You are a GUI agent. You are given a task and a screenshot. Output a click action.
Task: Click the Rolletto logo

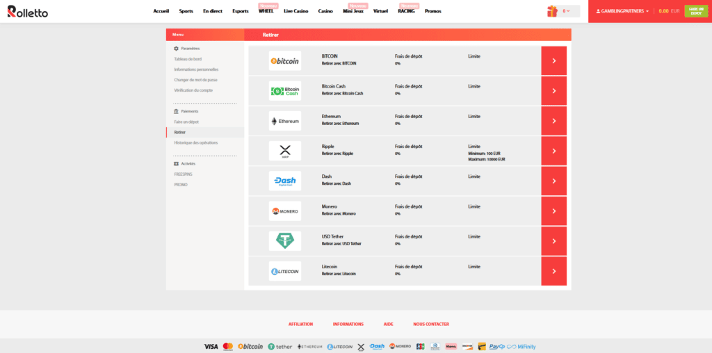pos(27,11)
